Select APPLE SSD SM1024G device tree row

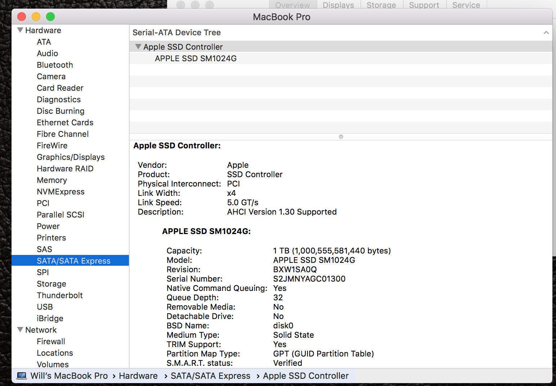pyautogui.click(x=341, y=58)
